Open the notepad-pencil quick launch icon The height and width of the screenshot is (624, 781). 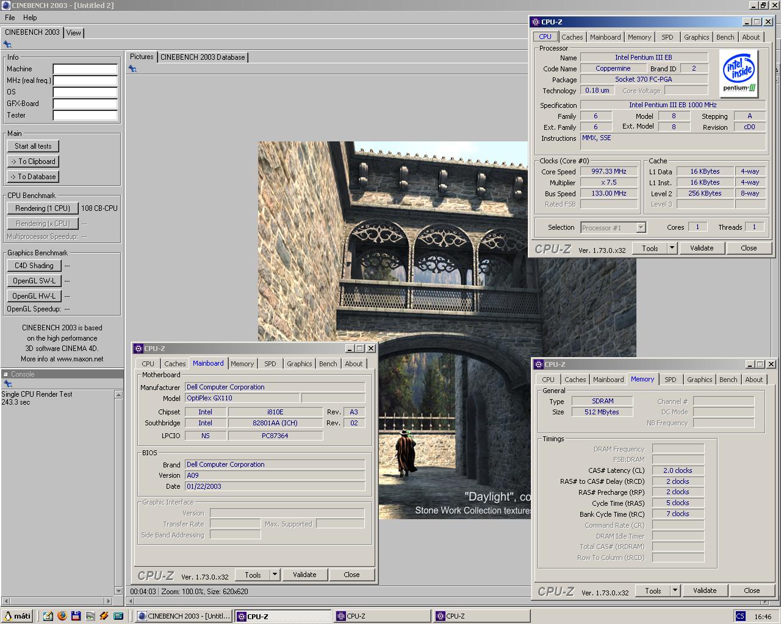pos(48,616)
